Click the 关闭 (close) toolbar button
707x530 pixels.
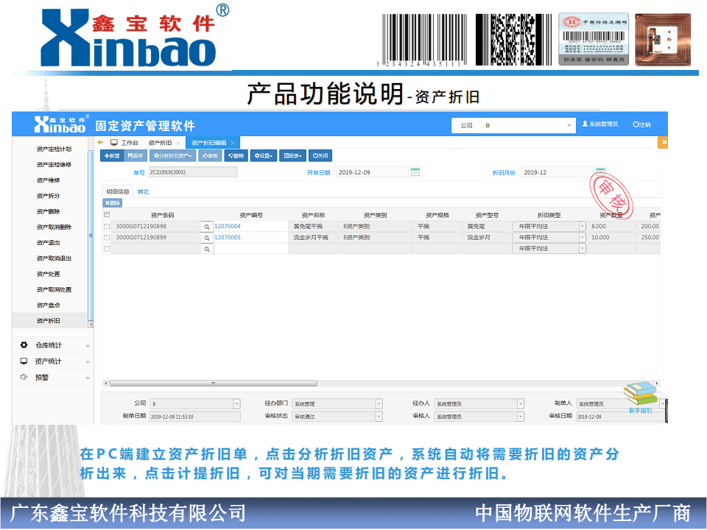(x=320, y=156)
